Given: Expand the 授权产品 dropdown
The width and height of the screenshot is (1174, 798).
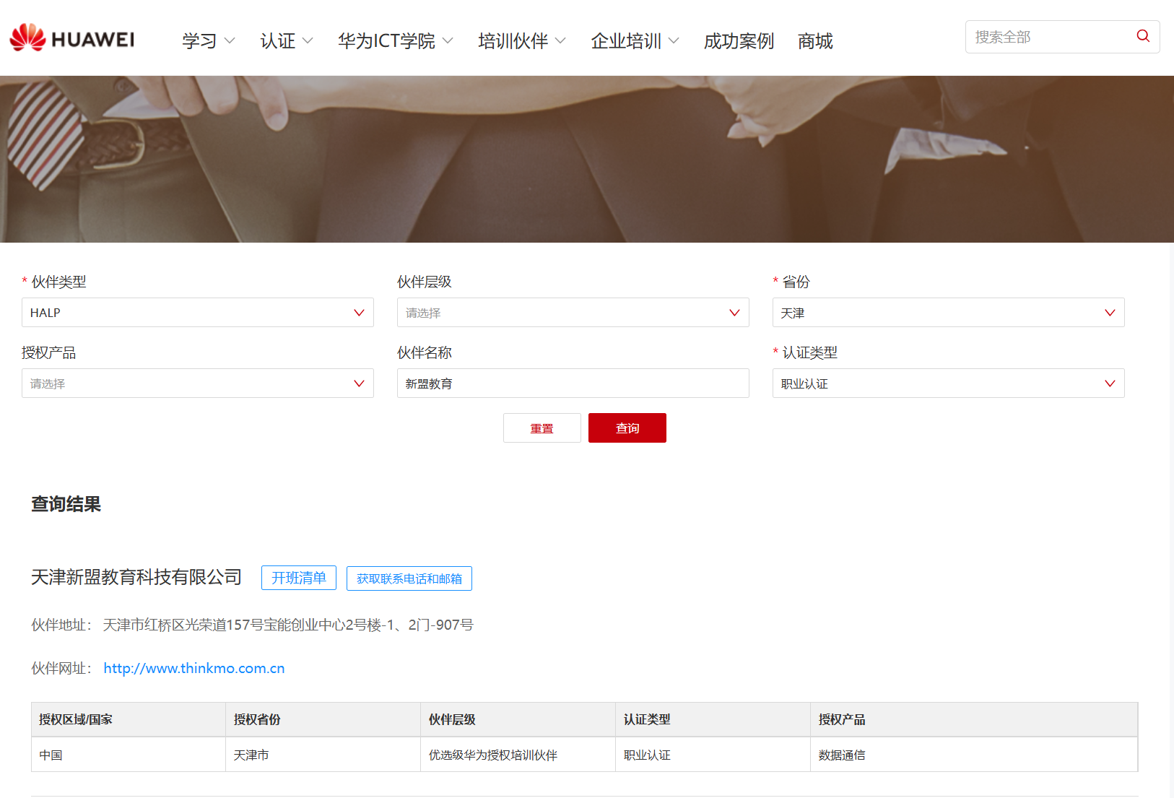Looking at the screenshot, I should point(198,383).
